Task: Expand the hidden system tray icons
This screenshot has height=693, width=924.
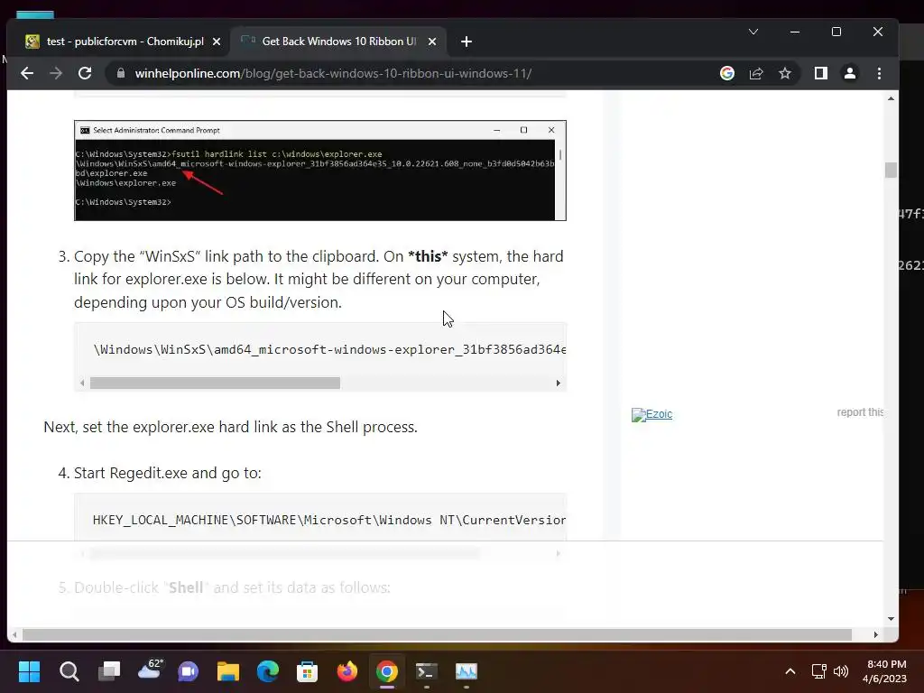Action: pyautogui.click(x=790, y=671)
